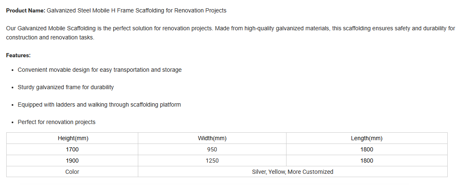Click the Height(mm) column header
Screen dimensions: 461x185
[72, 138]
